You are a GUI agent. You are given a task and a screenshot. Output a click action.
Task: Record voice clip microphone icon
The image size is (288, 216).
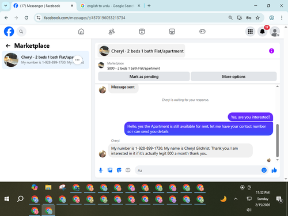[x=101, y=170]
